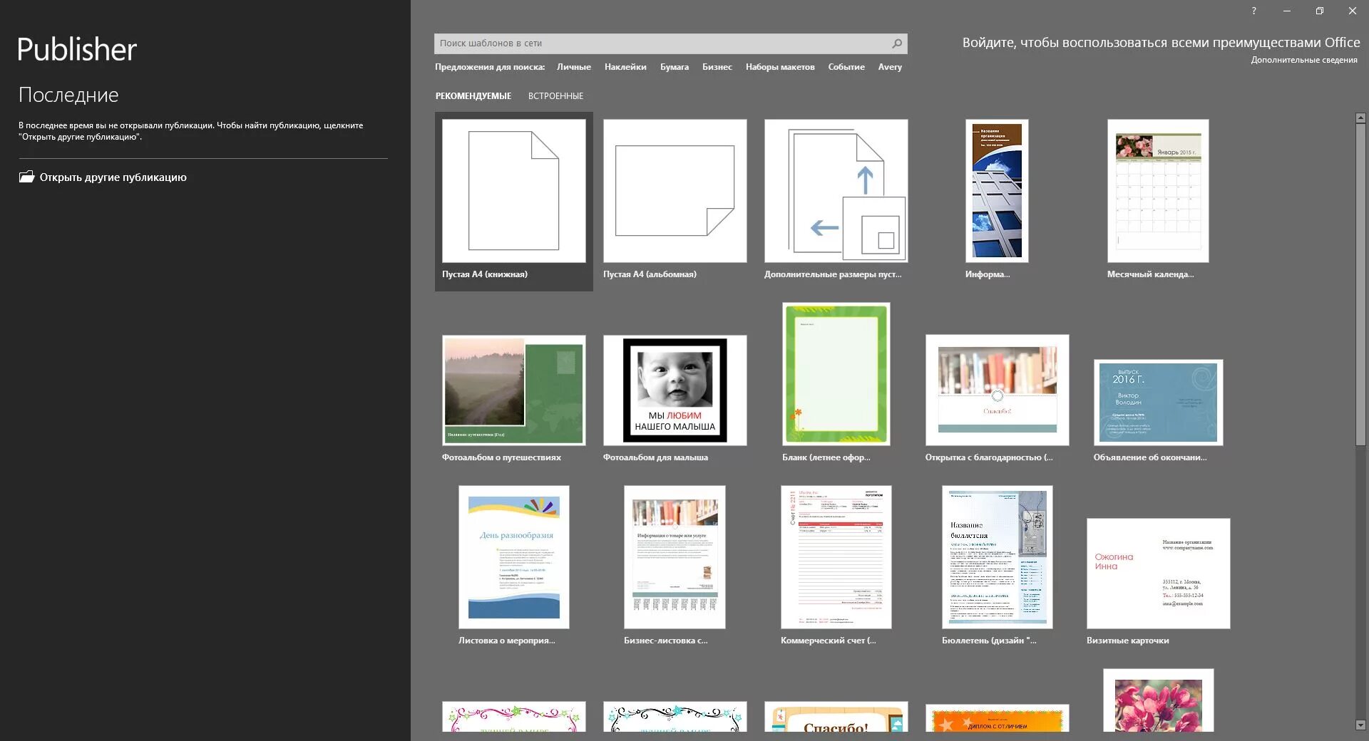Pick the business cards template
The height and width of the screenshot is (741, 1369).
pyautogui.click(x=1159, y=574)
